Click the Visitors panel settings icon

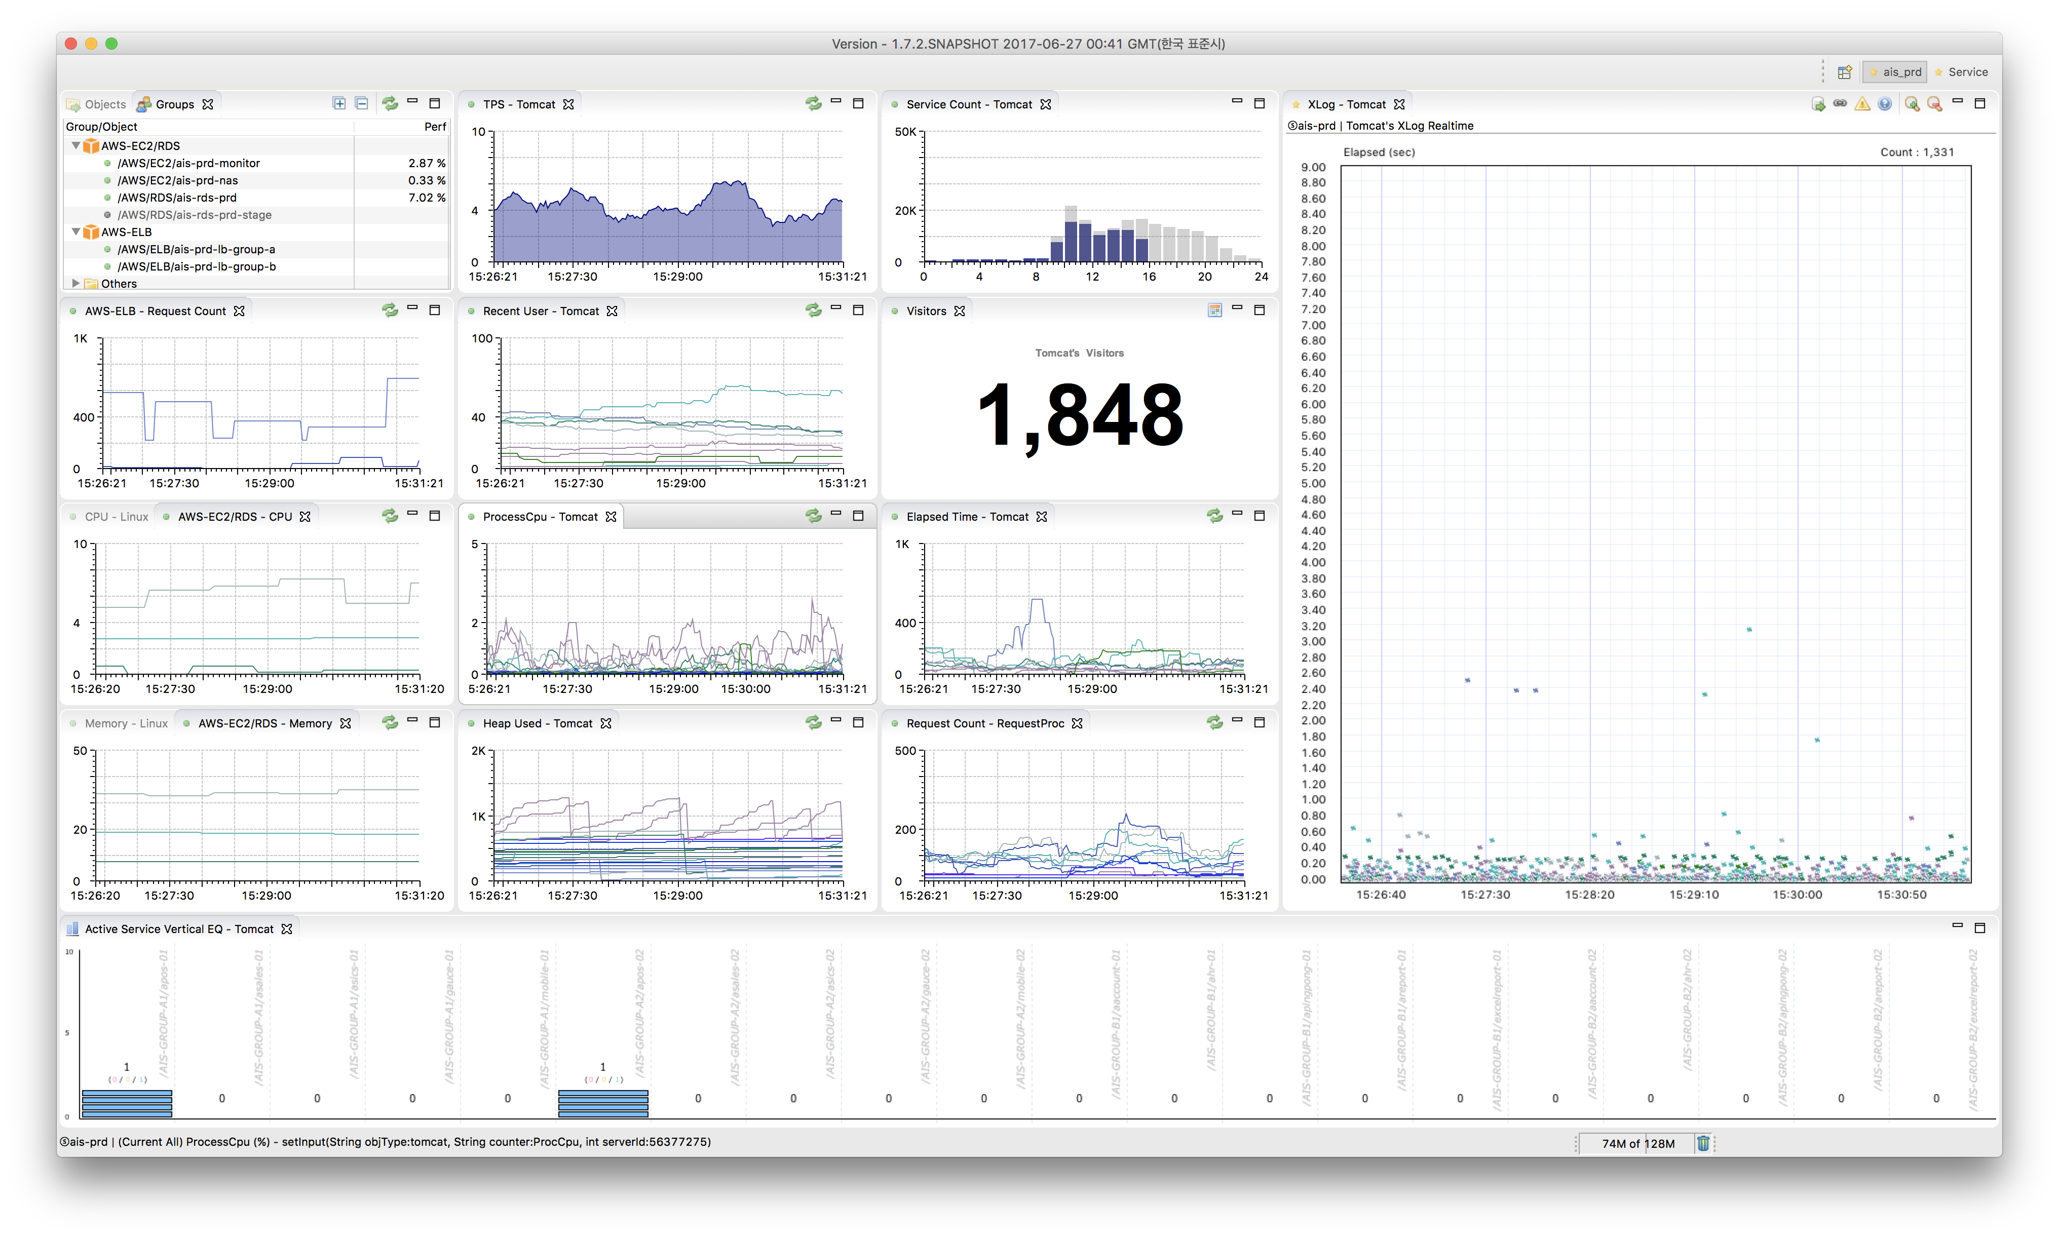click(1215, 311)
